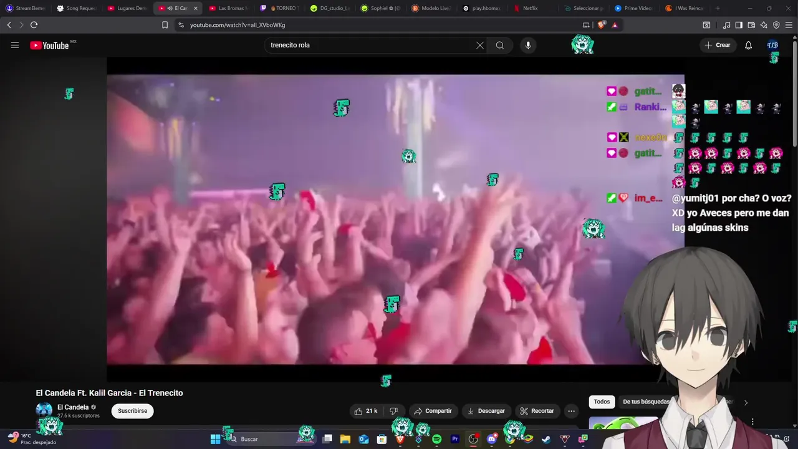
Task: Open Outlook from the taskbar
Action: [363, 439]
